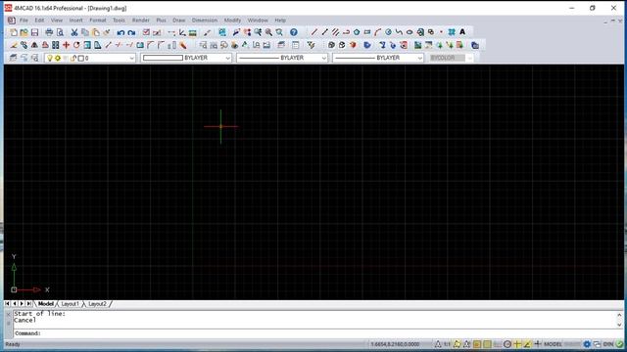627x352 pixels.
Task: Select the Arc draw tool
Action: tap(377, 32)
